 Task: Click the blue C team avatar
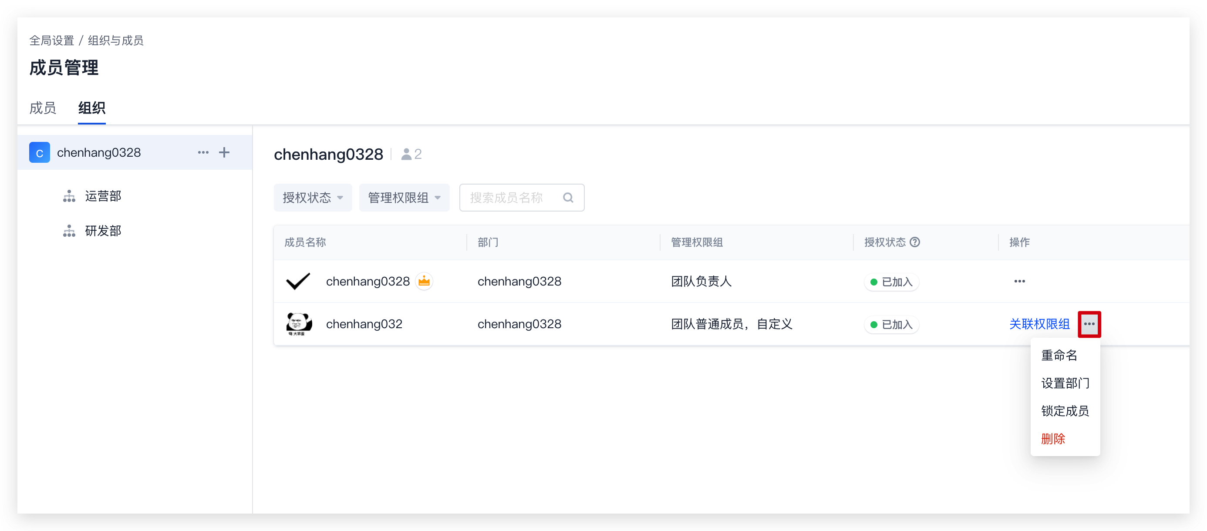tap(40, 153)
